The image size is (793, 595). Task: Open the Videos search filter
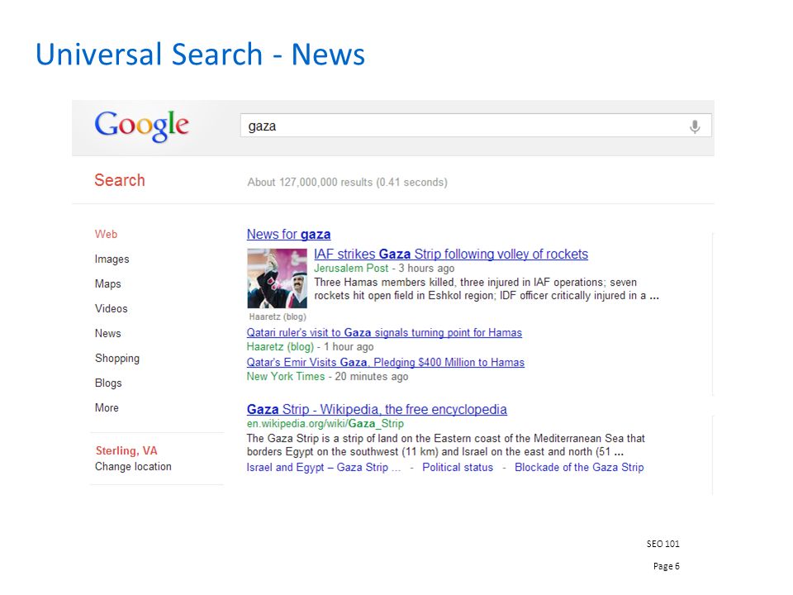(112, 308)
